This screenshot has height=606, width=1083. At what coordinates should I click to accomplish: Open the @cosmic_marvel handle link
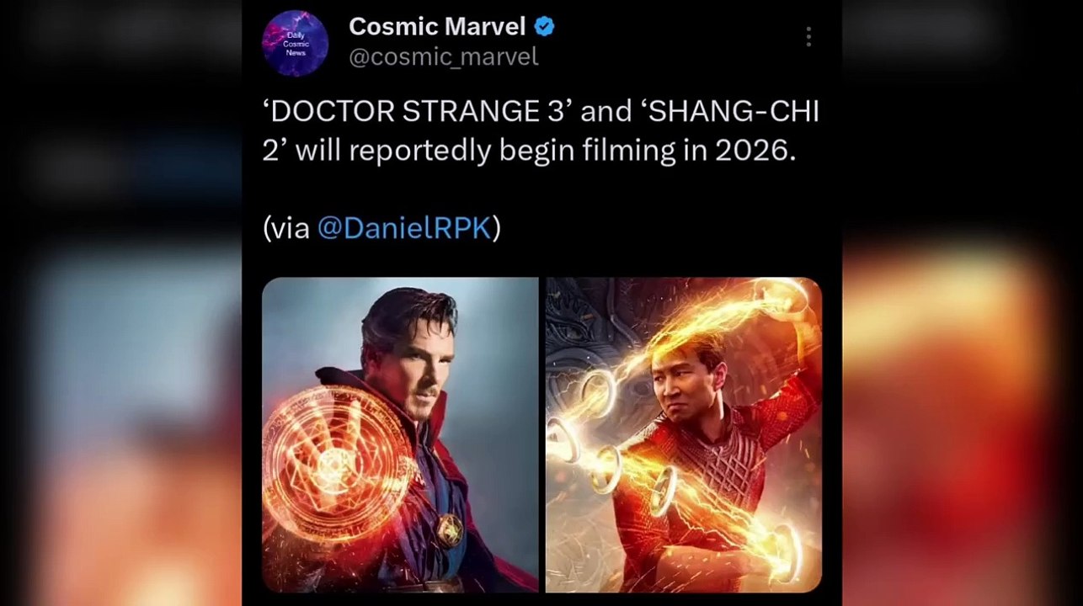pos(443,56)
